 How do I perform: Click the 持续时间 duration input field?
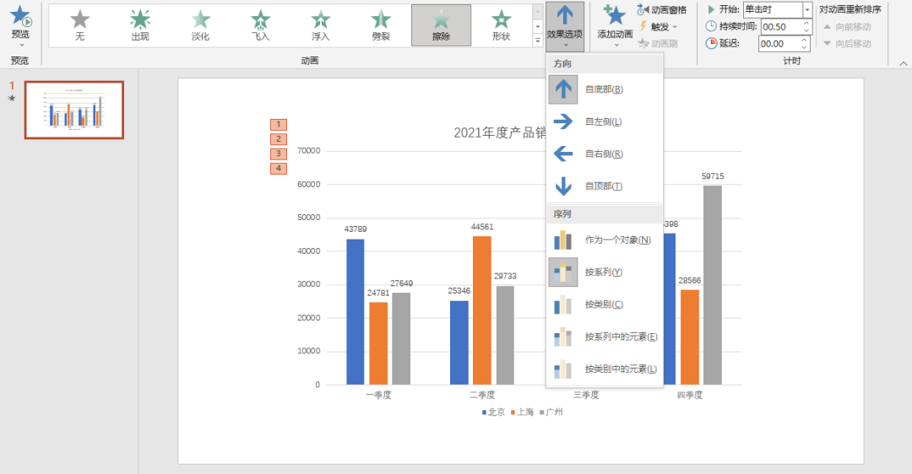pyautogui.click(x=779, y=26)
